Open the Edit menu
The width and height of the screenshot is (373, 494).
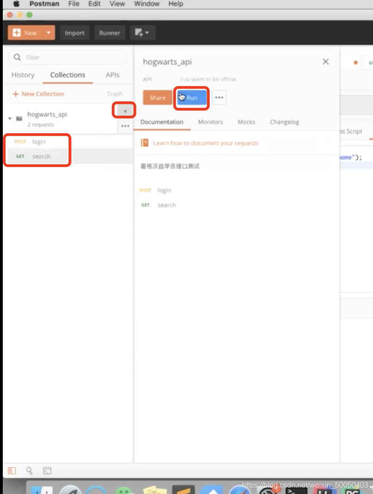[x=94, y=4]
